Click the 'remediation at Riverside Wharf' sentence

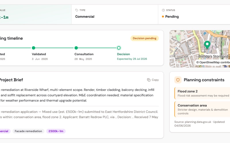(25, 90)
